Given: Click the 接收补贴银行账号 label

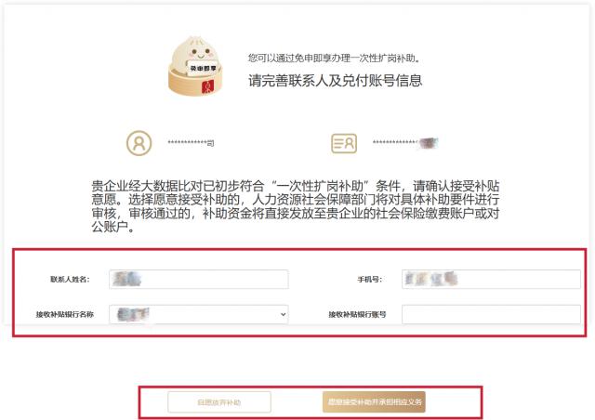Looking at the screenshot, I should coord(357,314).
